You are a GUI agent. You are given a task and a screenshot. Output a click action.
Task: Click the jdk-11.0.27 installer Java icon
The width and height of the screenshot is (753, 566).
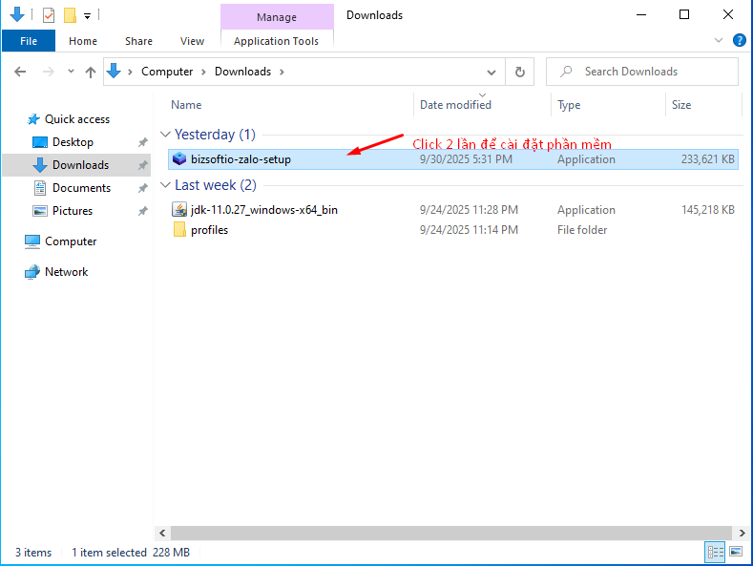point(179,210)
